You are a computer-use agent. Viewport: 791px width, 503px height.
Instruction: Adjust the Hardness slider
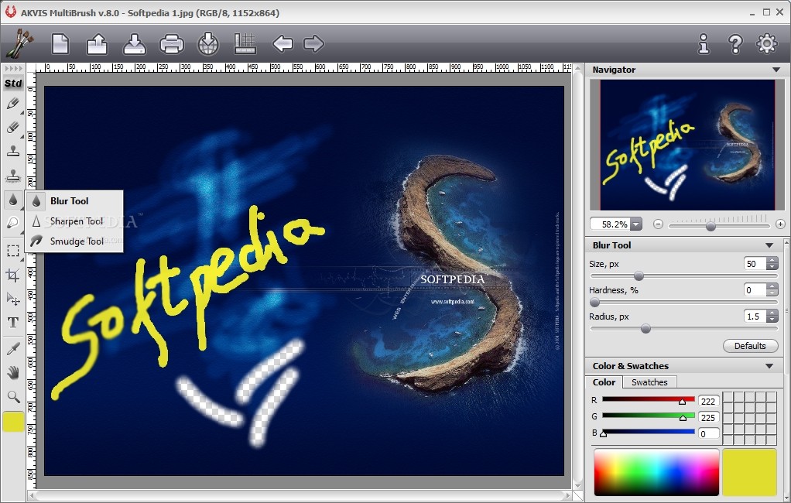(683, 303)
